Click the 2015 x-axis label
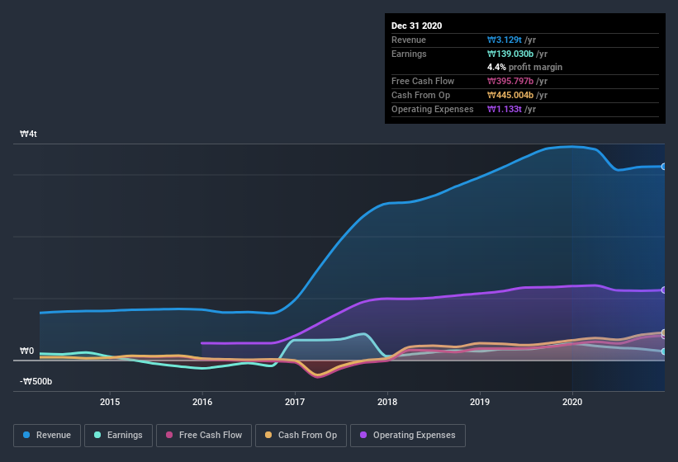Viewport: 678px width, 462px height. pos(110,402)
